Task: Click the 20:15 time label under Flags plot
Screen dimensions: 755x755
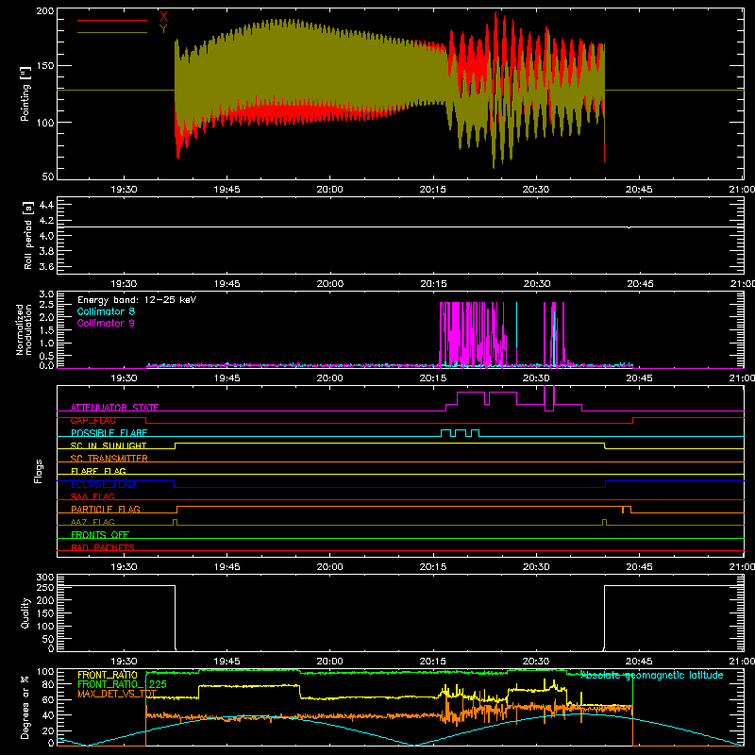Action: [433, 567]
